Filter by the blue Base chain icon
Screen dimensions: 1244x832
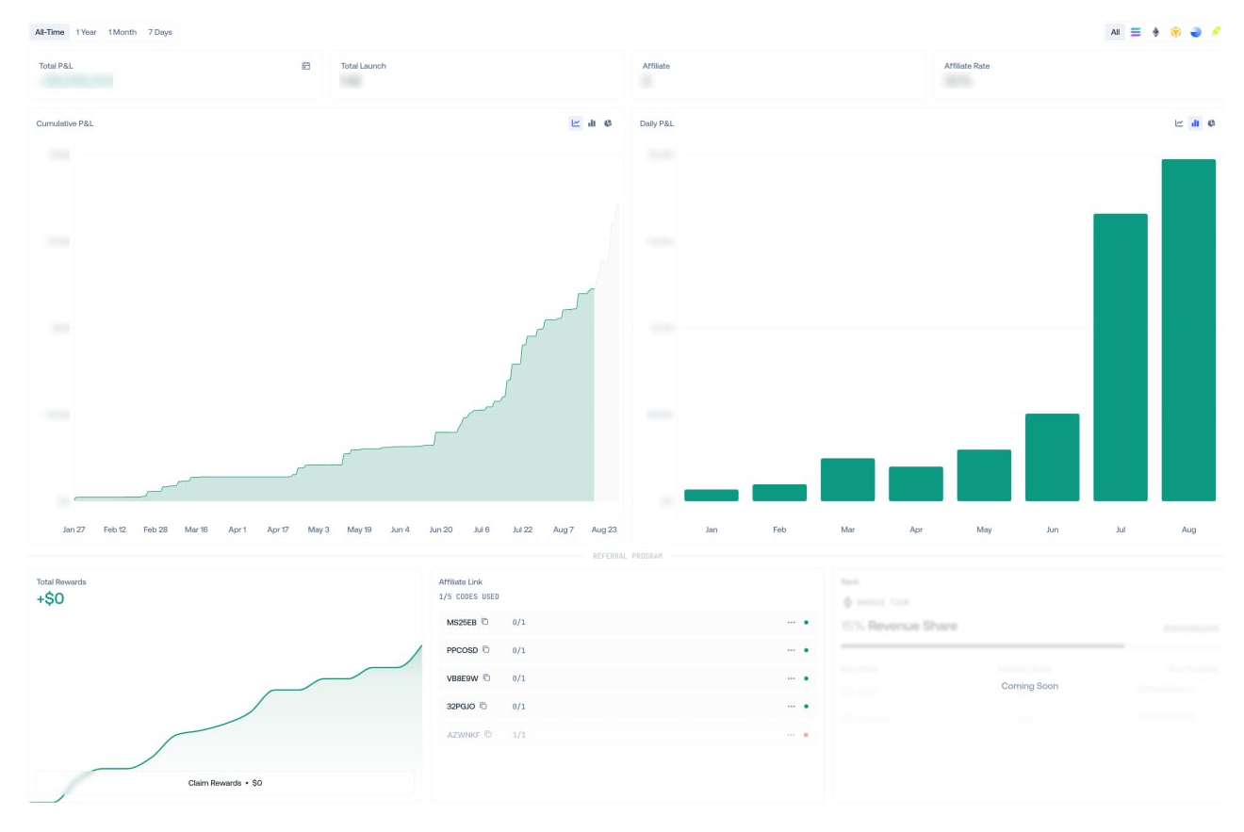[1196, 32]
